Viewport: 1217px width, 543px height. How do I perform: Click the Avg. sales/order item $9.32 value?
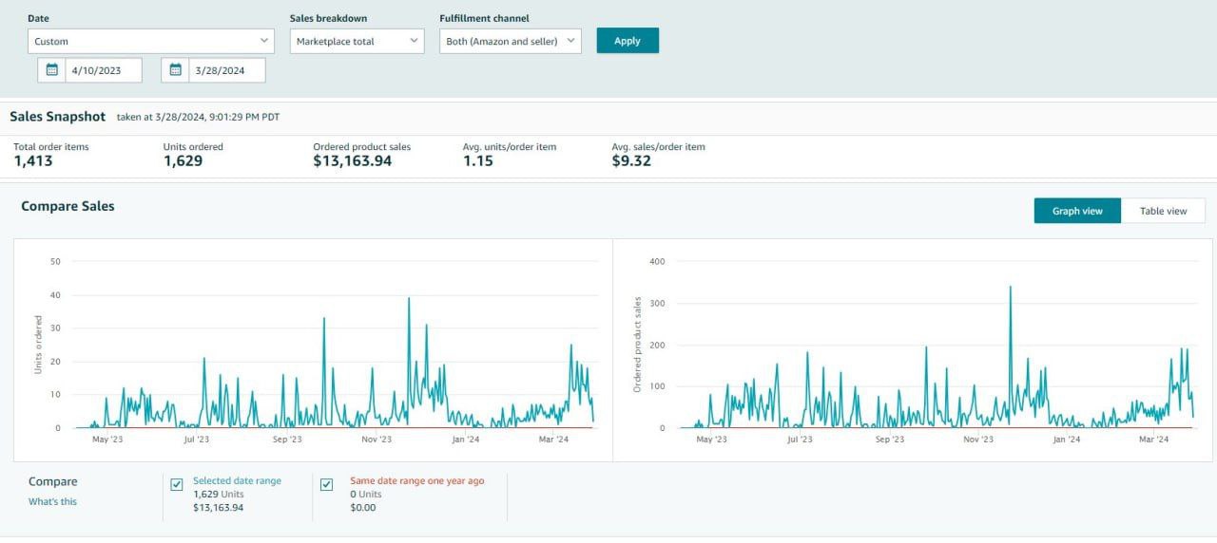[x=631, y=161]
